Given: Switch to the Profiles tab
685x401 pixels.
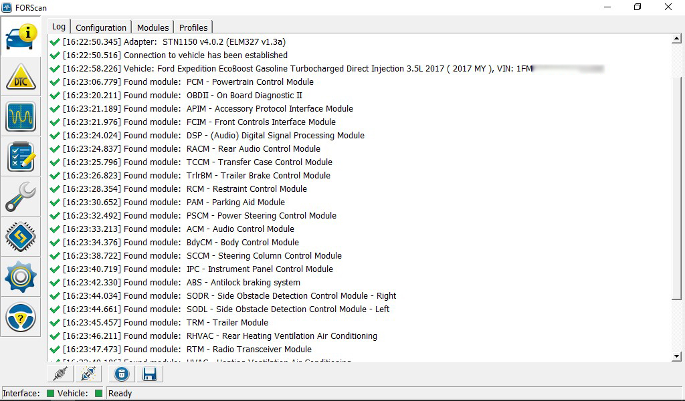Looking at the screenshot, I should (x=193, y=27).
